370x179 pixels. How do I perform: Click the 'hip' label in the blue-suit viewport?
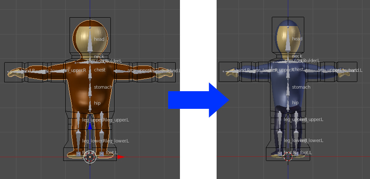295,103
